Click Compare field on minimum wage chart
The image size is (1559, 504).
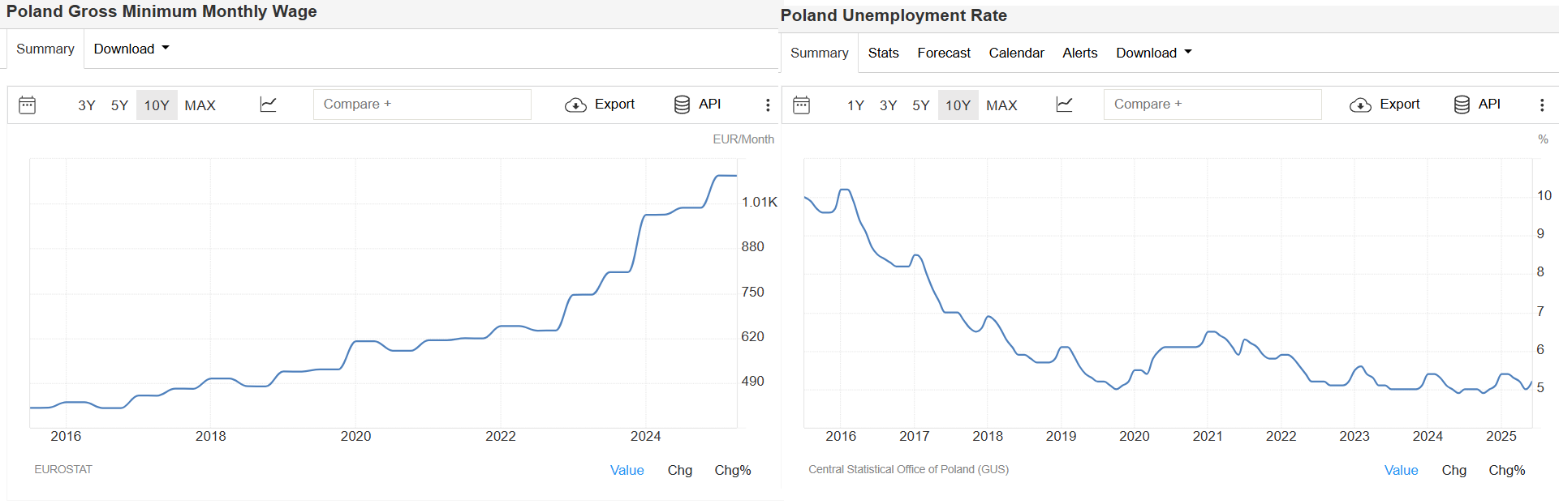422,105
